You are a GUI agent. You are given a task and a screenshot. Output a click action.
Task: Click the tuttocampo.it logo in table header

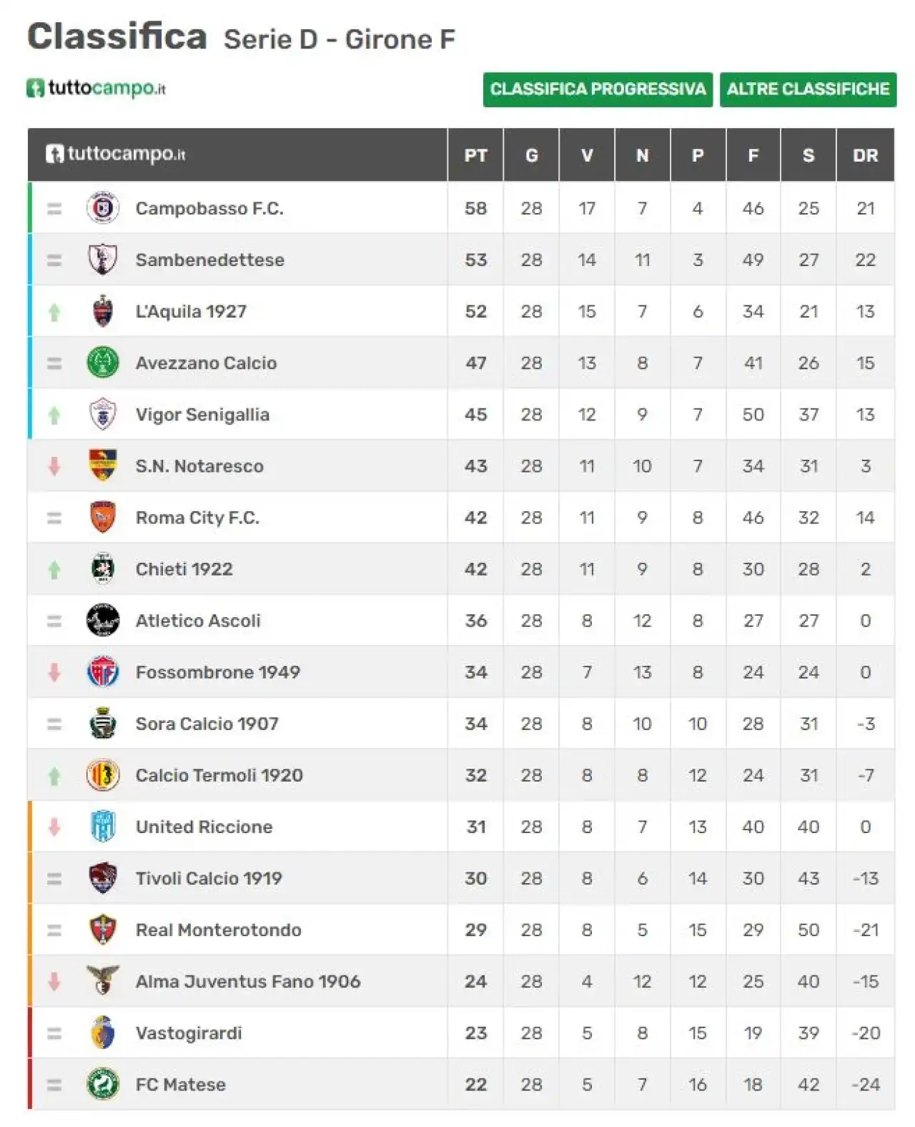point(116,154)
